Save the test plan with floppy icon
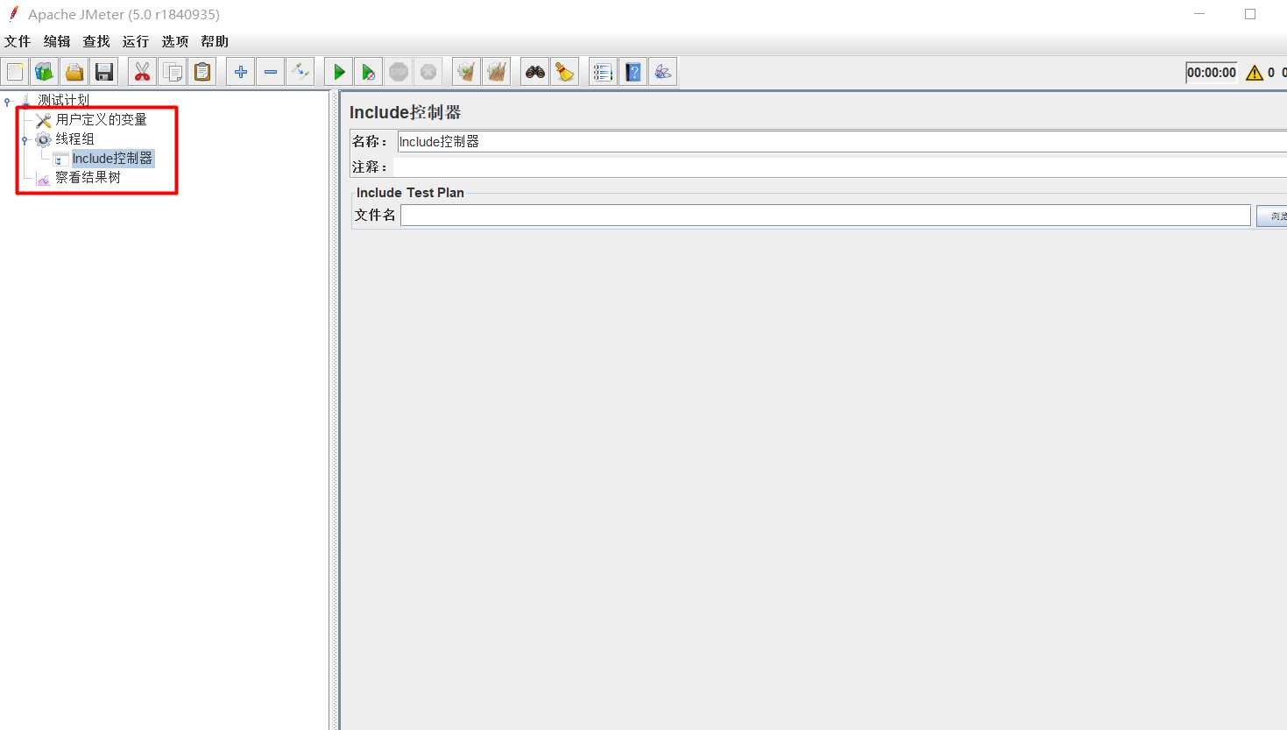The height and width of the screenshot is (730, 1287). point(104,72)
